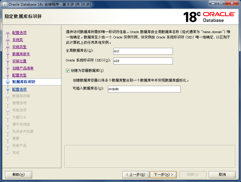Click the Java installer icon in title bar
The image size is (241, 182).
(x=5, y=4)
